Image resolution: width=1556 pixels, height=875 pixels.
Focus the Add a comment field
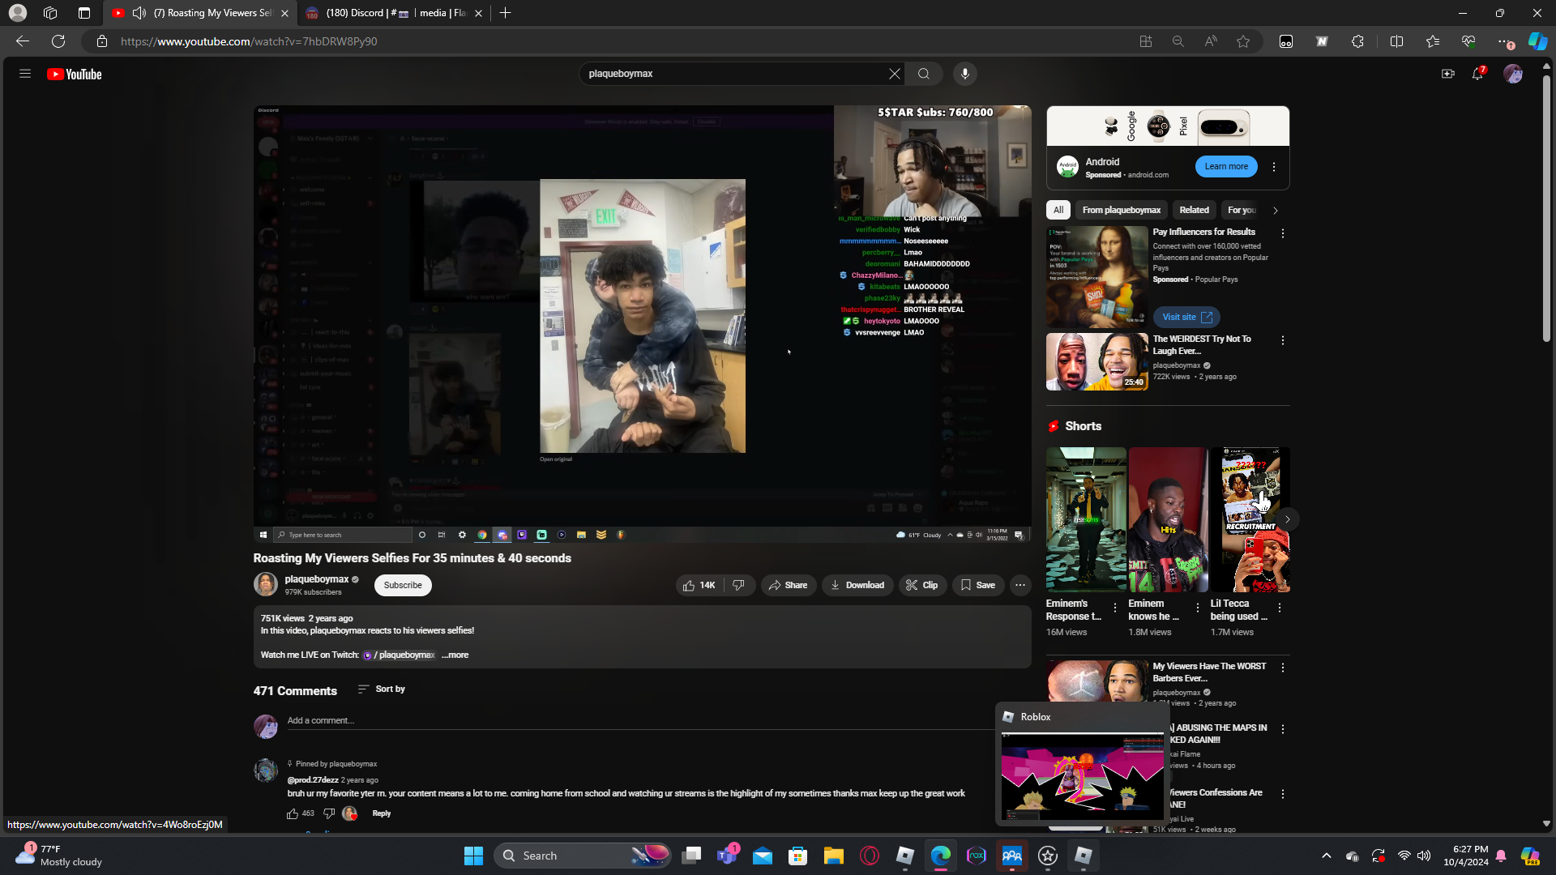coord(640,720)
